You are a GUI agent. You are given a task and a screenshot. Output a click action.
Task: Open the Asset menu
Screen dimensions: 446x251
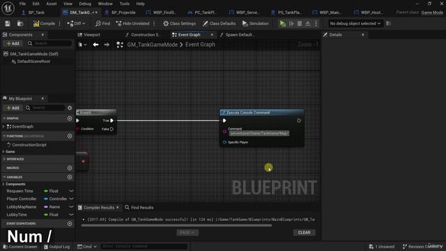(52, 3)
